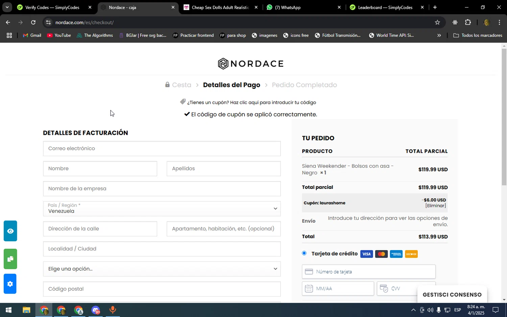
Task: Click the Número de tarjeta field
Action: coord(369,272)
